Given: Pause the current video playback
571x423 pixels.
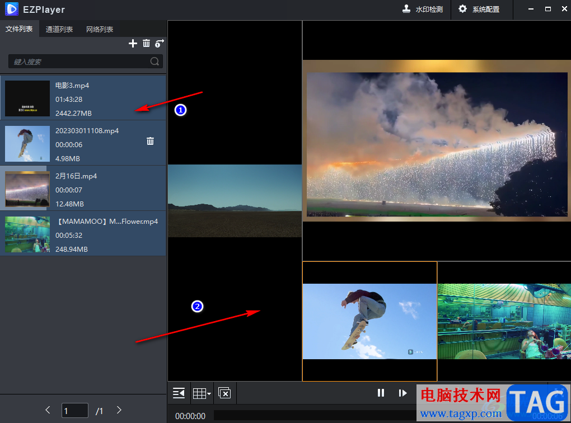Looking at the screenshot, I should pyautogui.click(x=381, y=393).
